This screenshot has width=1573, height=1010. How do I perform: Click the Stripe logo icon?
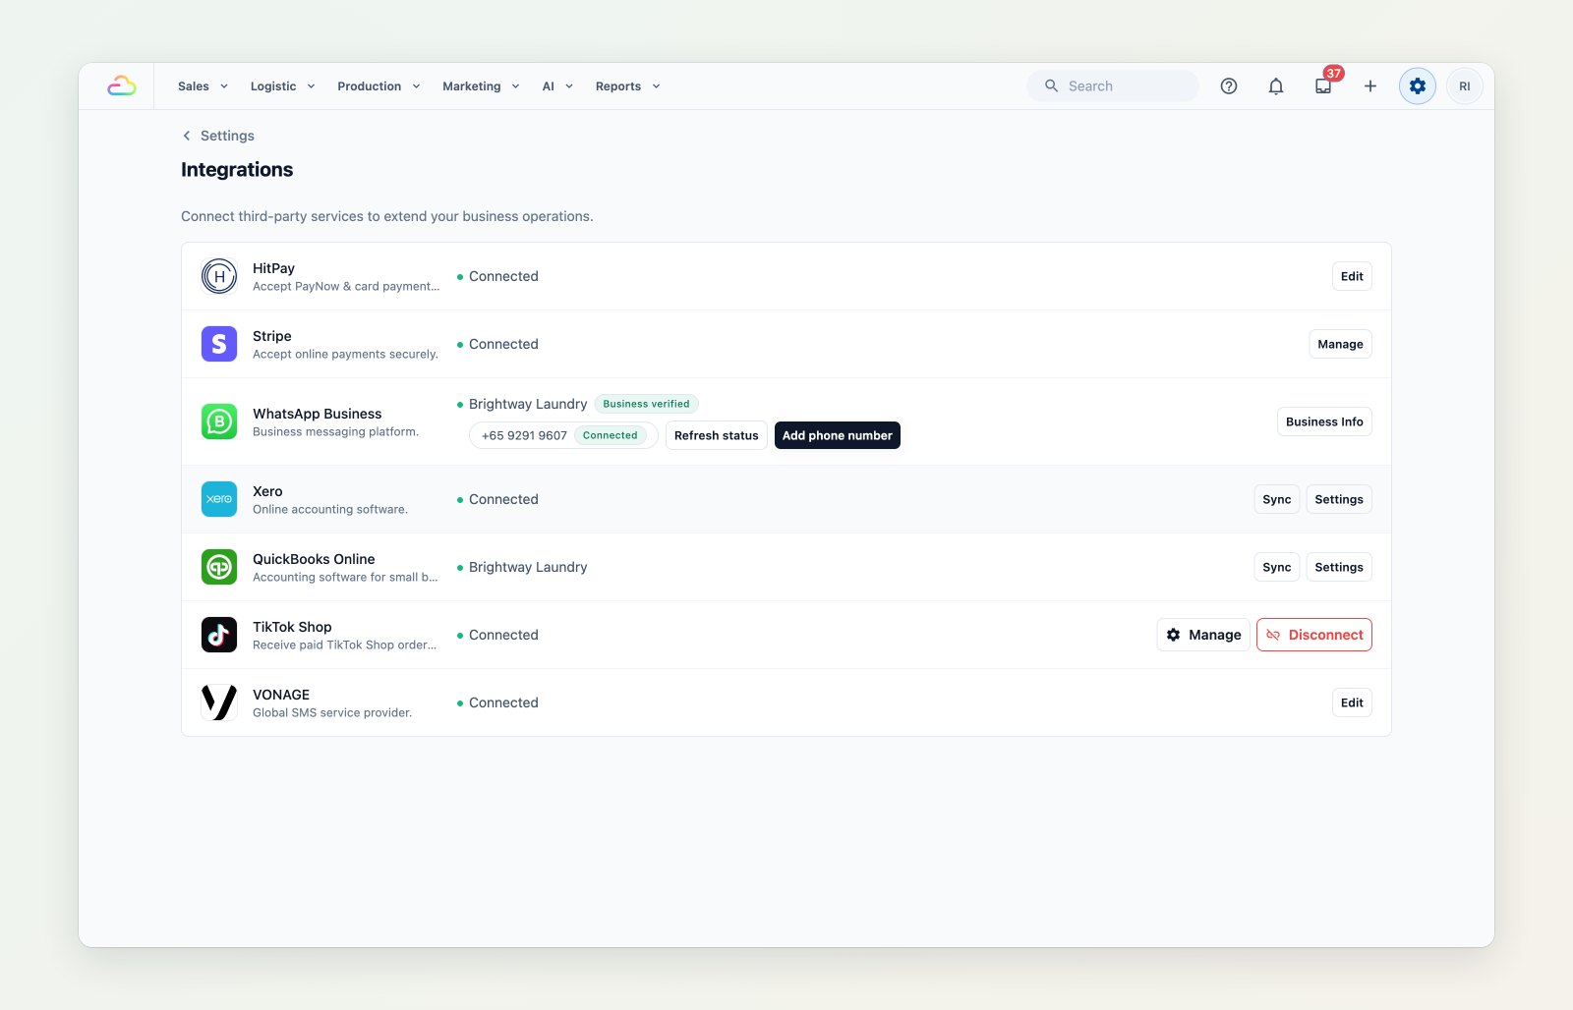pos(219,344)
